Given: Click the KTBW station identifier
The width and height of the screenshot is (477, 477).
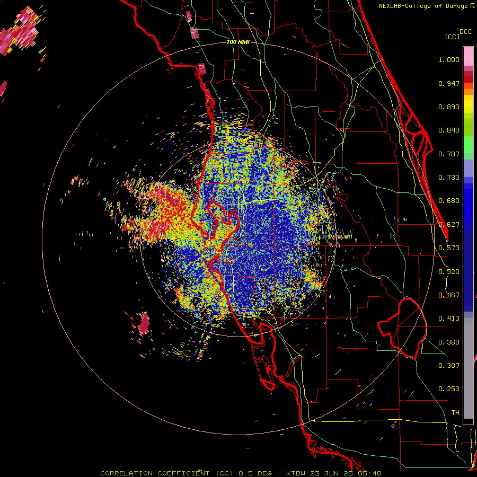Looking at the screenshot, I should (x=296, y=473).
